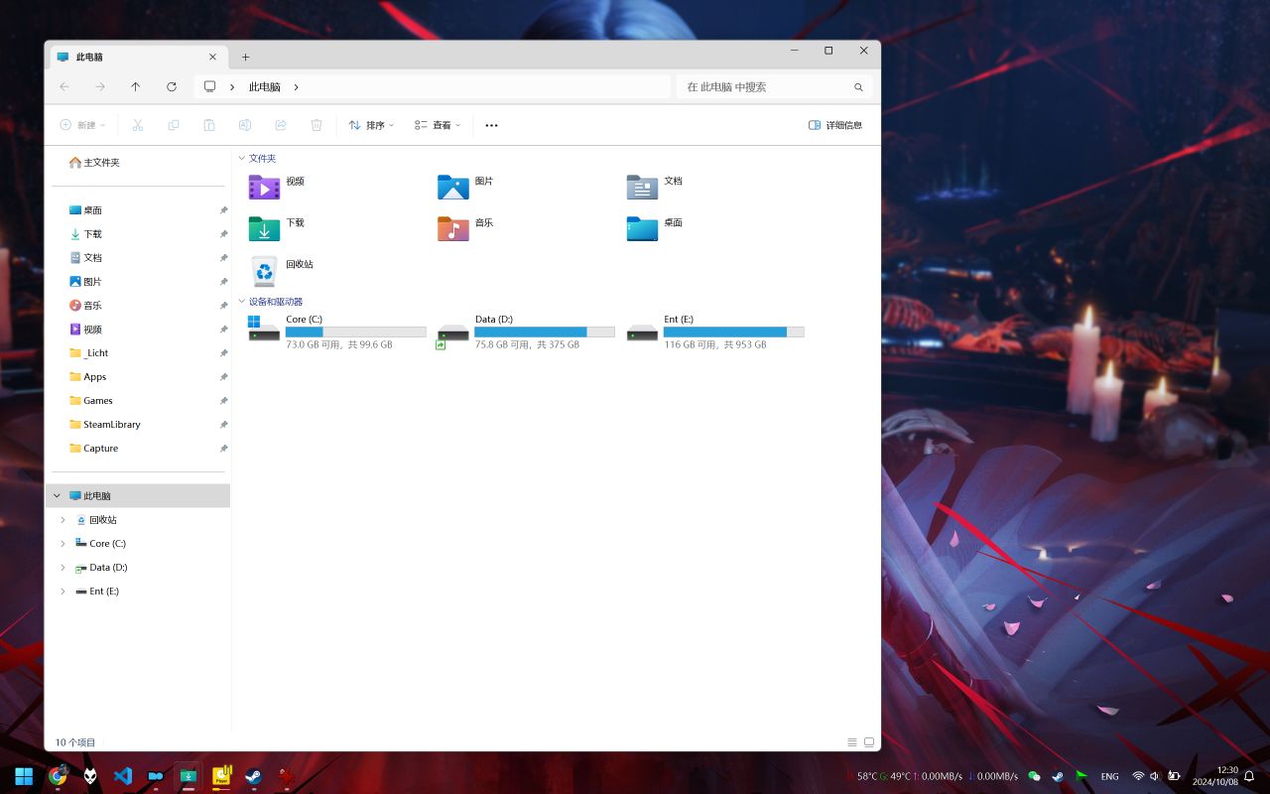Image resolution: width=1270 pixels, height=794 pixels.
Task: Expand the Data (D:) node in the navigation tree
Action: 63,567
